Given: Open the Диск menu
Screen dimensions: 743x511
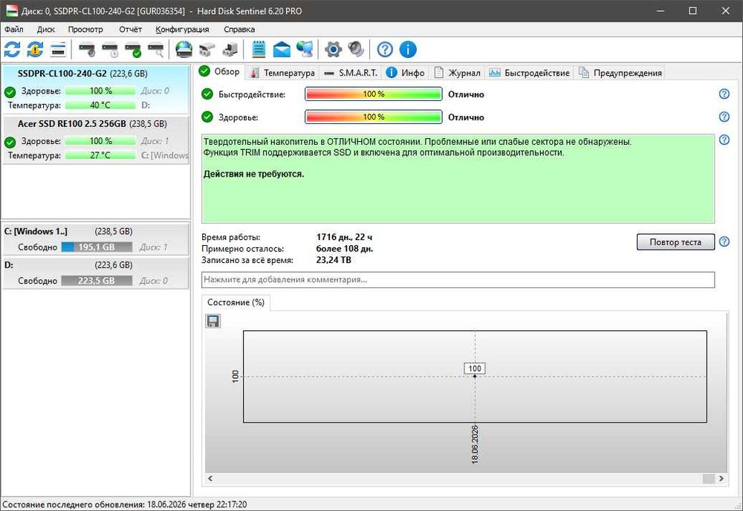Looking at the screenshot, I should click(x=46, y=30).
